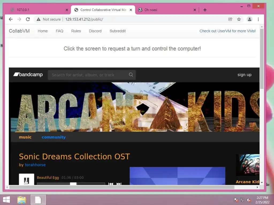Image resolution: width=274 pixels, height=205 pixels.
Task: Skip to the next track
Action: coord(119,184)
